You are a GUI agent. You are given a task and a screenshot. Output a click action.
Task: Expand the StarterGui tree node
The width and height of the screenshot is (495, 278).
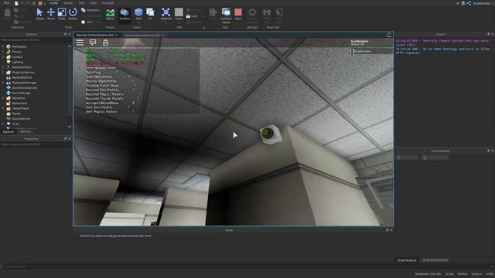[x=3, y=98]
